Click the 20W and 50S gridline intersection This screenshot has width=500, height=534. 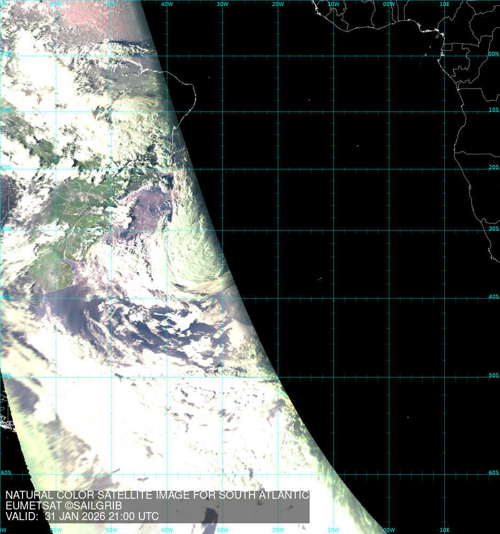pos(278,377)
